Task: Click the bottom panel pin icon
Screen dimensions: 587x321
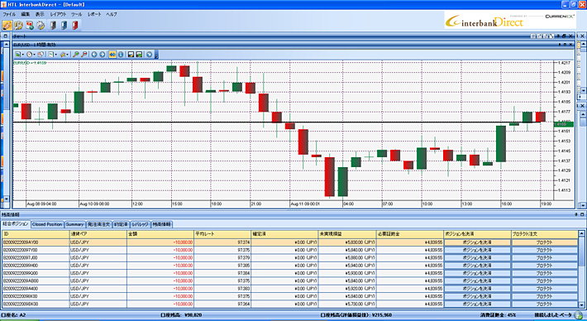Action: 576,214
